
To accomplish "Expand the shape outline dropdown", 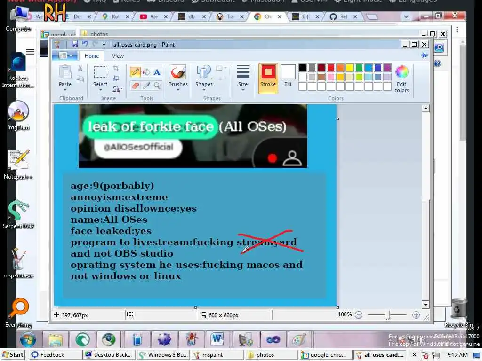I will [x=225, y=68].
